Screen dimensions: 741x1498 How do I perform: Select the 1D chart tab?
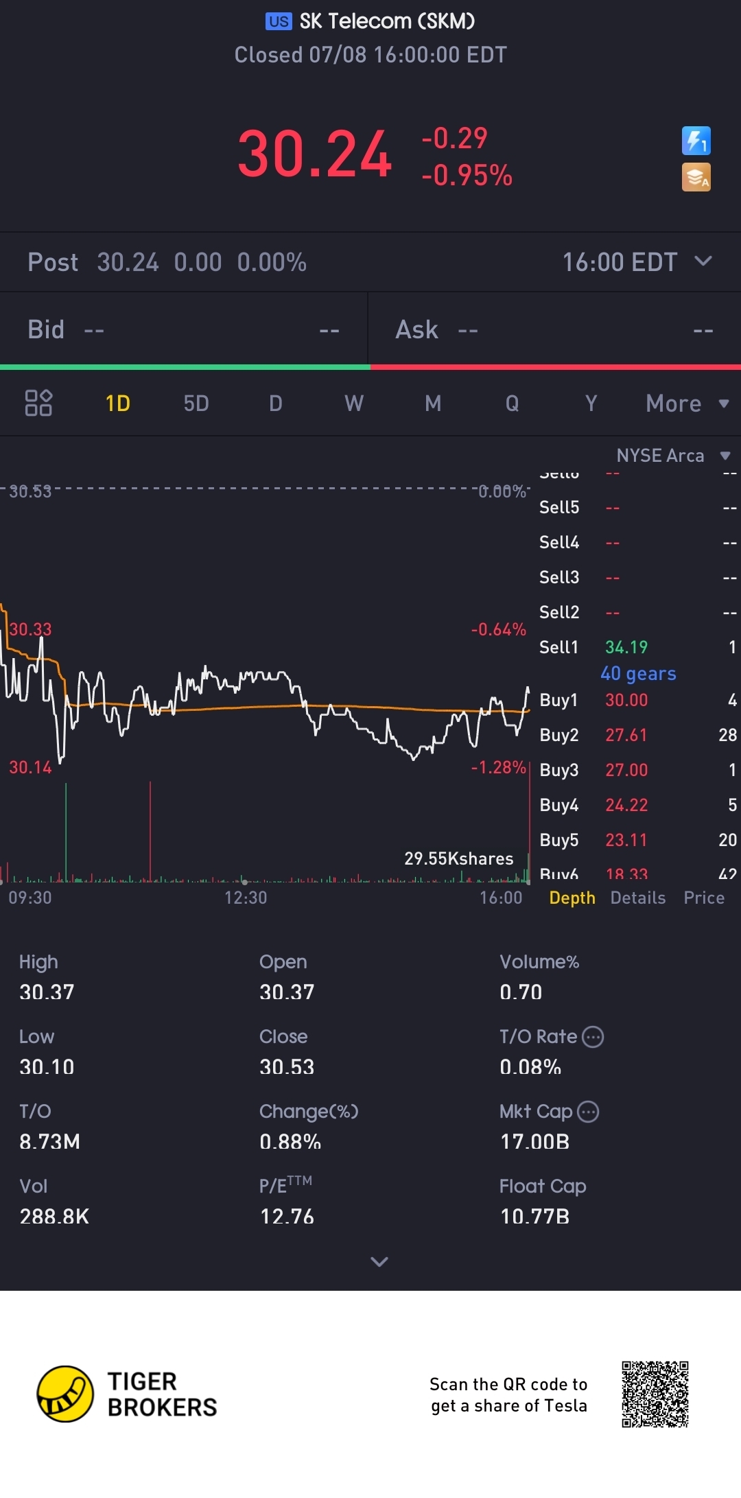point(118,403)
